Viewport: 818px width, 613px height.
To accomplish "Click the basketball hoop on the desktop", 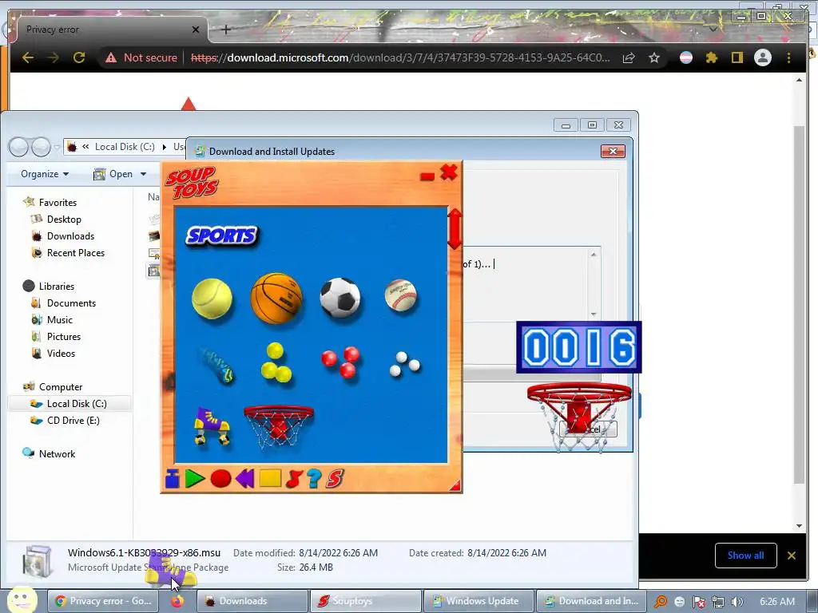I will [579, 417].
